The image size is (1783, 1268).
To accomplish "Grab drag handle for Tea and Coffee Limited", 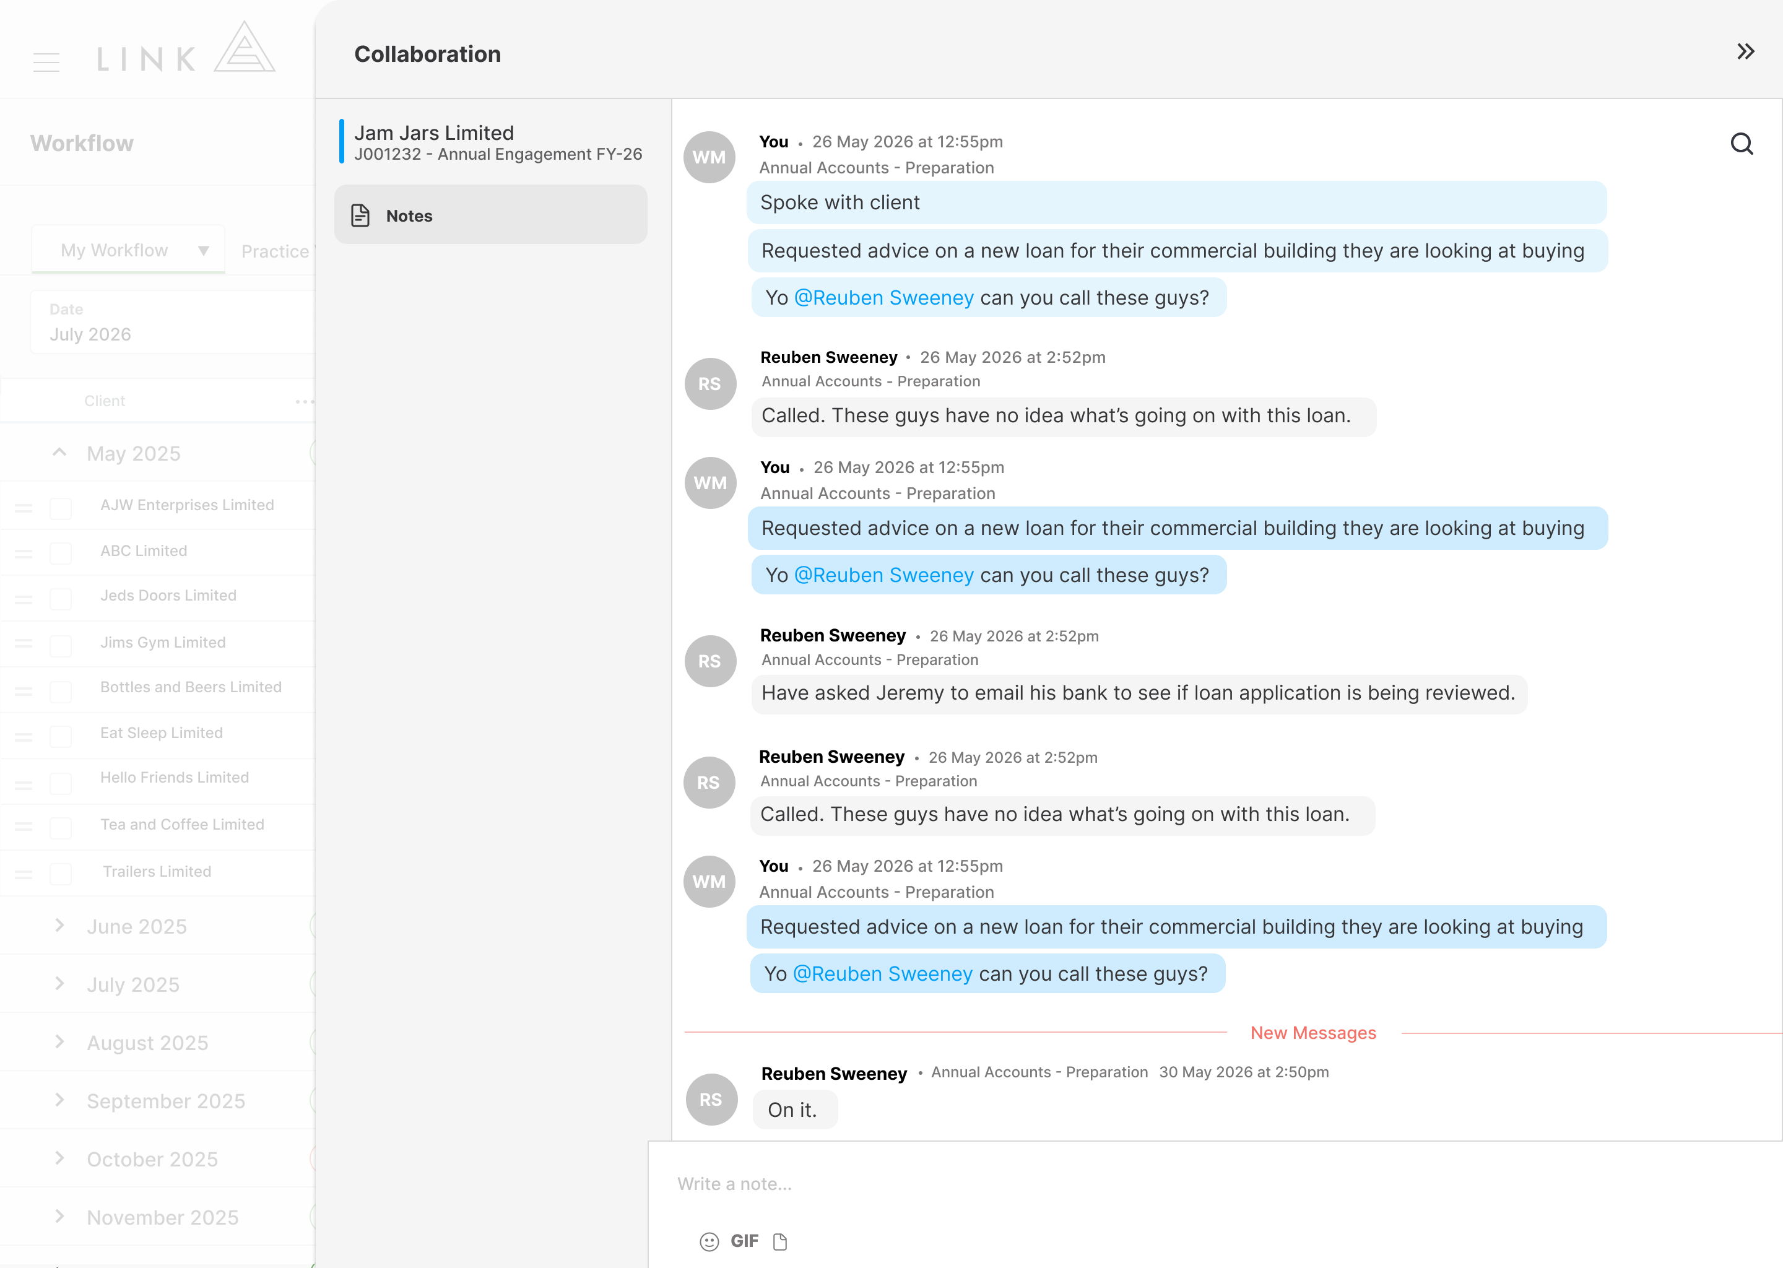I will pyautogui.click(x=24, y=826).
